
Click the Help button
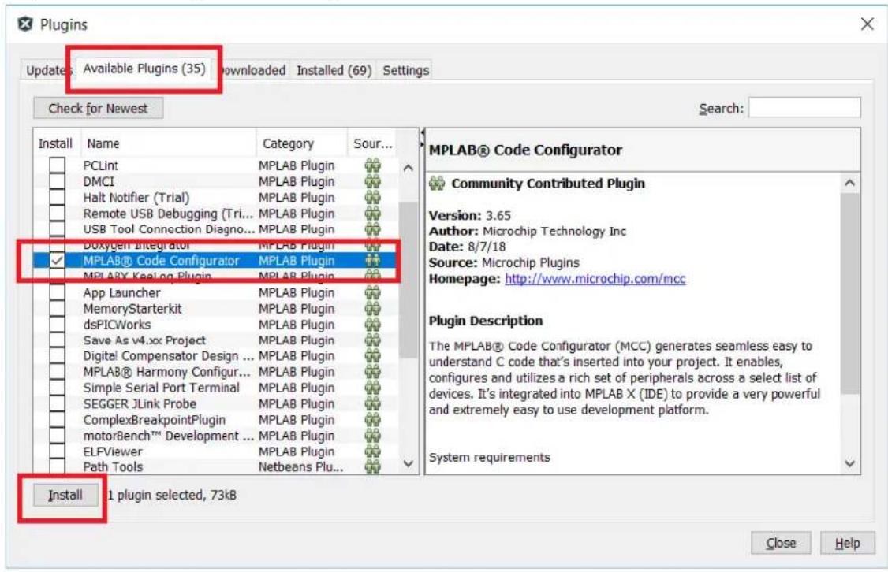[x=847, y=543]
